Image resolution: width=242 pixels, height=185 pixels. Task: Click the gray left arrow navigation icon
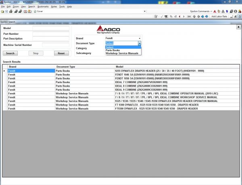tap(198, 17)
